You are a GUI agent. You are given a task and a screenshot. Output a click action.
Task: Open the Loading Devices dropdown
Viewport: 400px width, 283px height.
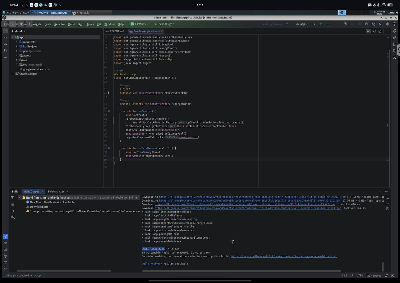275,24
